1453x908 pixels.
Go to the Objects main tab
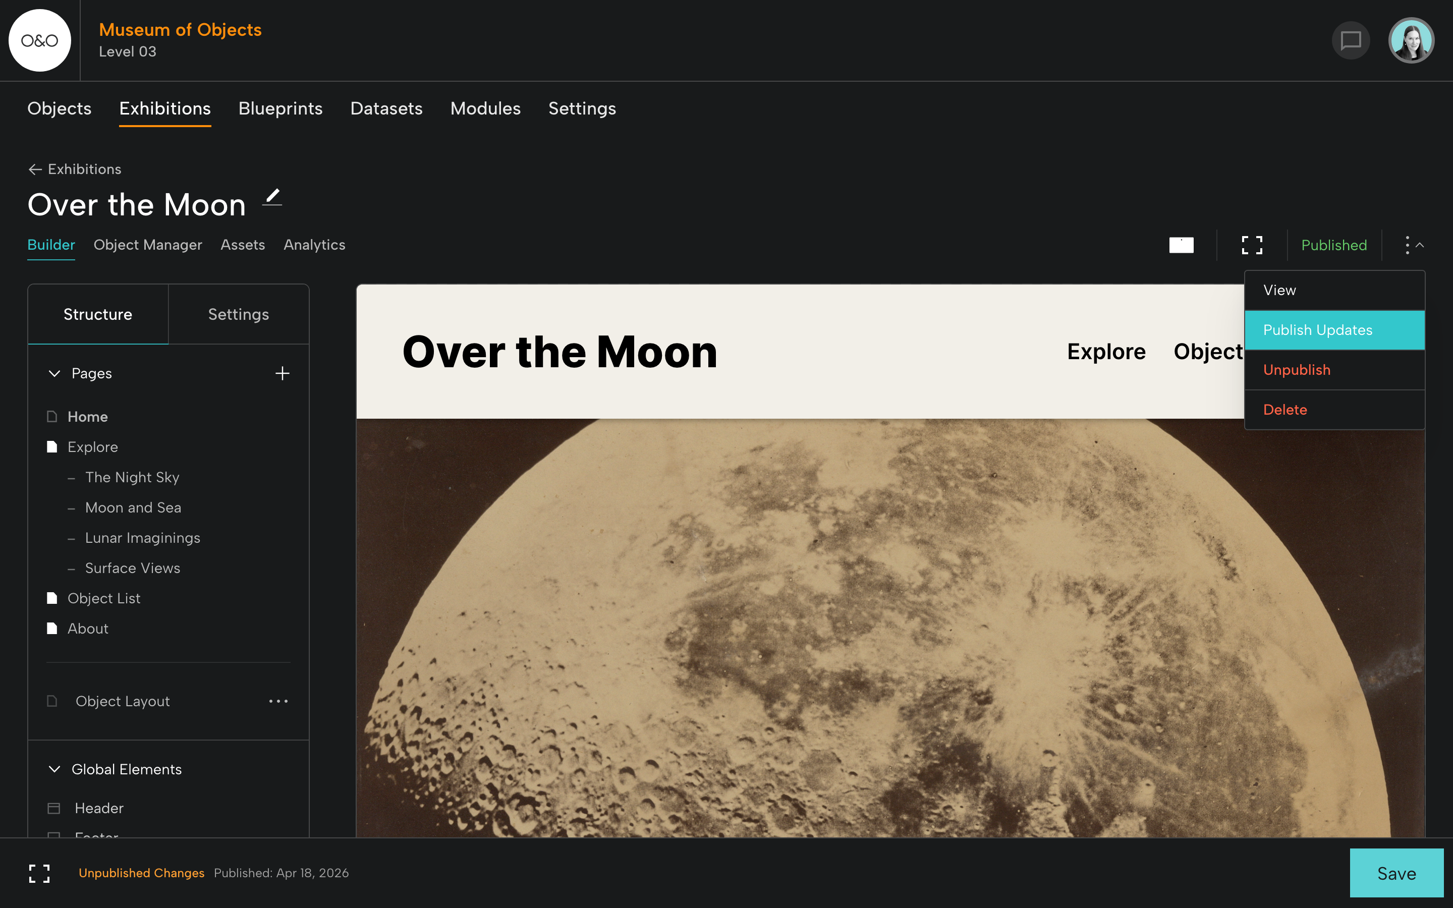point(60,108)
